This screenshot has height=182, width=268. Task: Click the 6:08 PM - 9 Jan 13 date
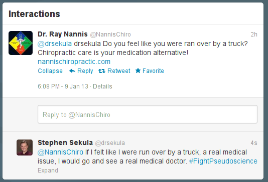click(x=63, y=86)
